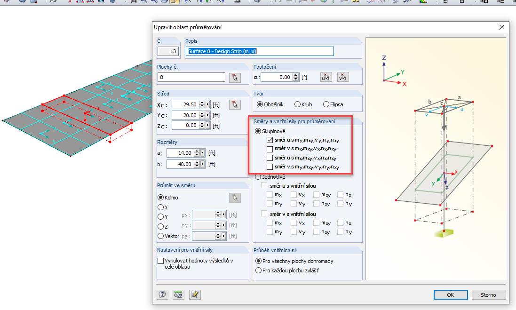
Task: Click the dimension b value field
Action: 180,164
